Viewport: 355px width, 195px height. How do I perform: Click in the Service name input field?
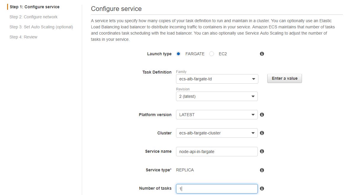(x=217, y=152)
